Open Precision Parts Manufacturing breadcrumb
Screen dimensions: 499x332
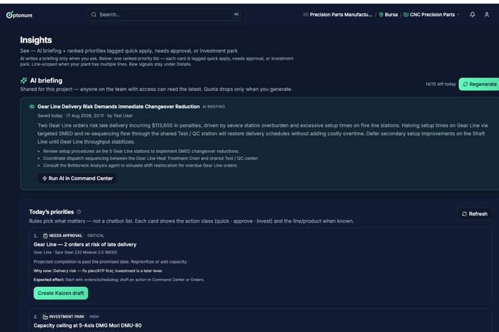pos(341,15)
